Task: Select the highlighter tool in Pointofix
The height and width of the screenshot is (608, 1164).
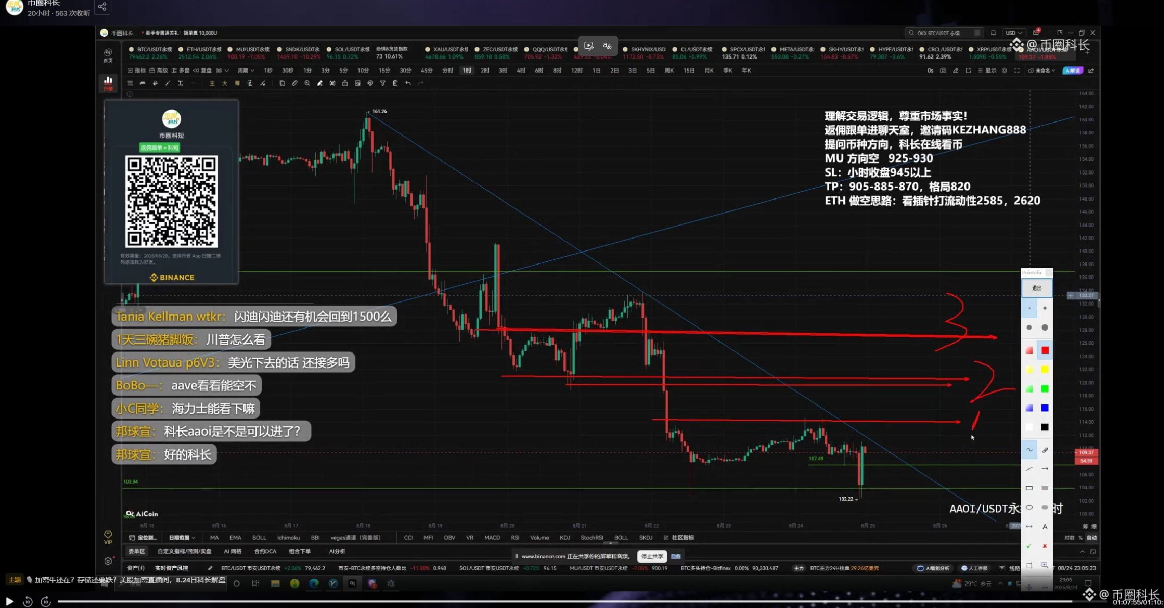Action: point(1045,450)
